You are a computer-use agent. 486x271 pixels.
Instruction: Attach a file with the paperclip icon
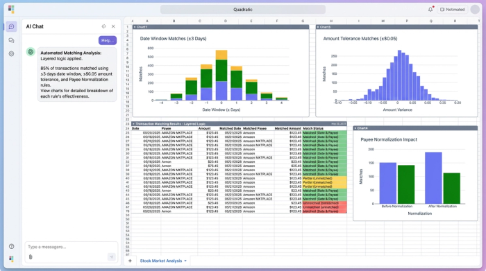coord(31,256)
